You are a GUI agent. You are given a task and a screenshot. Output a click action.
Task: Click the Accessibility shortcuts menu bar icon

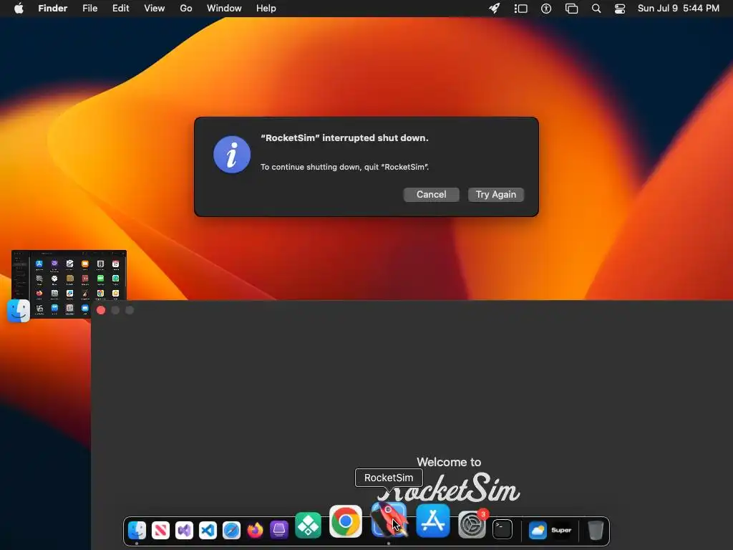(x=546, y=8)
